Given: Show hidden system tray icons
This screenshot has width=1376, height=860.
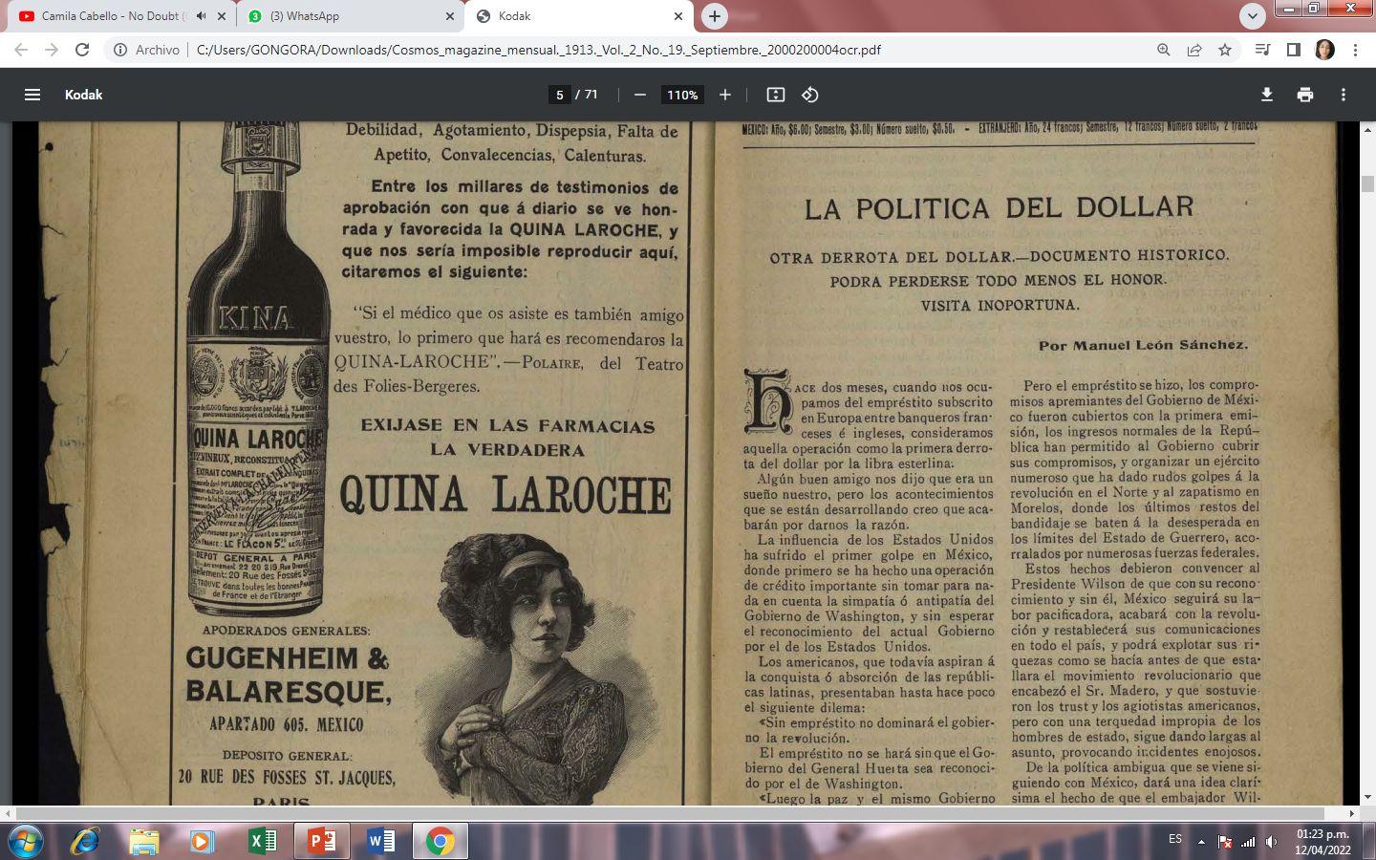Looking at the screenshot, I should (1202, 842).
